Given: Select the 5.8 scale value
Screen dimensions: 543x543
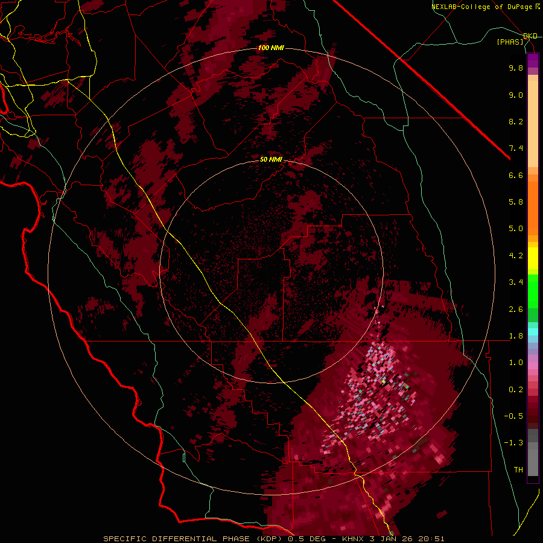Looking at the screenshot, I should pyautogui.click(x=516, y=202).
